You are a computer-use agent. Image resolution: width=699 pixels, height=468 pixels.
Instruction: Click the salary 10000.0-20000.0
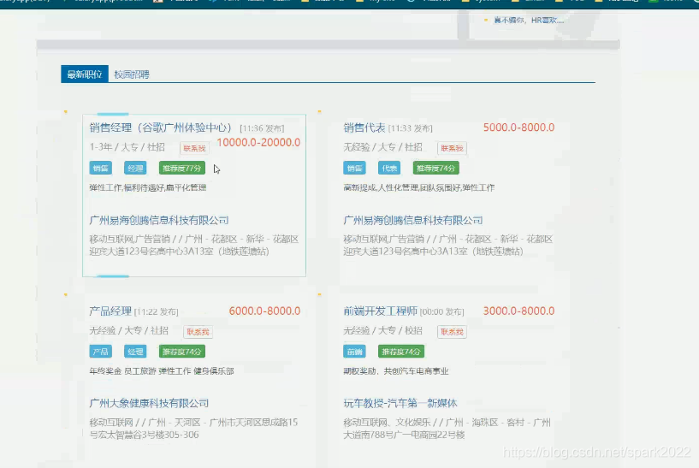[258, 143]
